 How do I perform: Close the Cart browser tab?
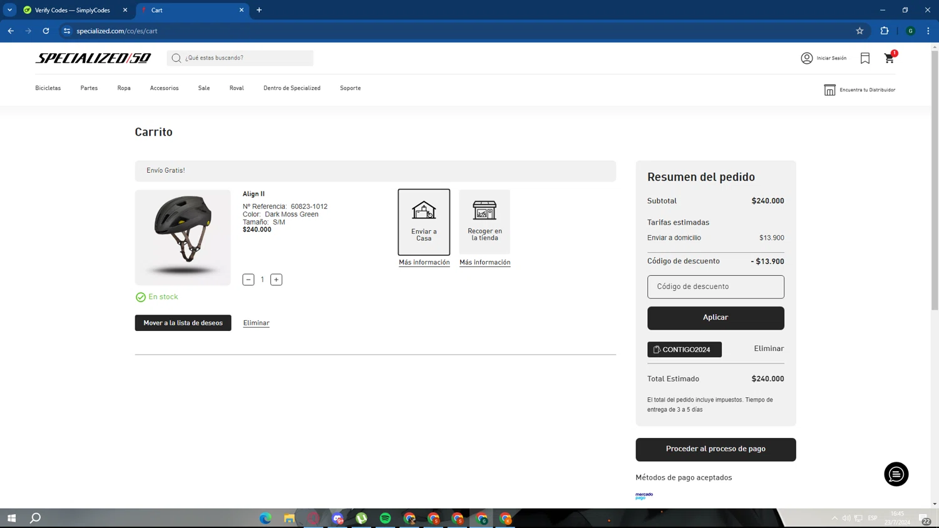click(242, 10)
